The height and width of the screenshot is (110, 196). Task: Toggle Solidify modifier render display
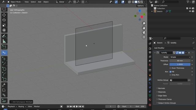pyautogui.click(x=183, y=53)
